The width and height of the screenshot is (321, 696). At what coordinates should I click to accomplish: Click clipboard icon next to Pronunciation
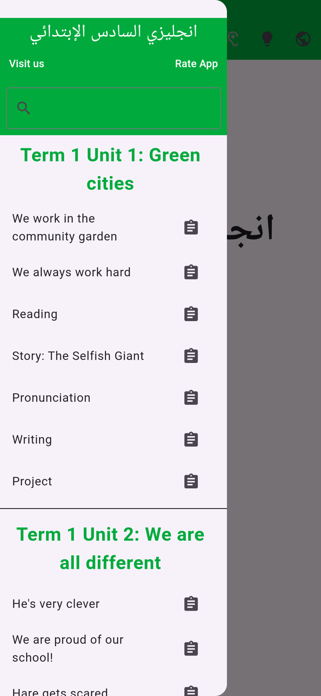[191, 398]
